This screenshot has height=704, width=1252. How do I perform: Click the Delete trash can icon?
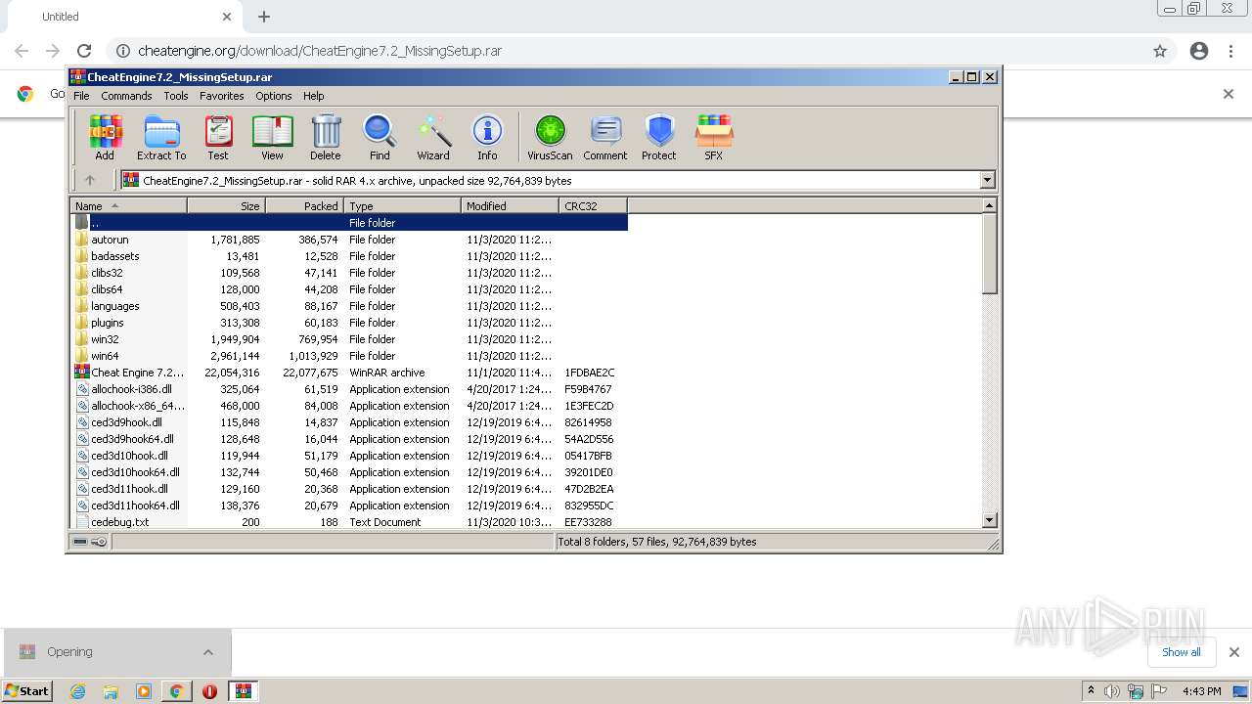click(x=326, y=137)
